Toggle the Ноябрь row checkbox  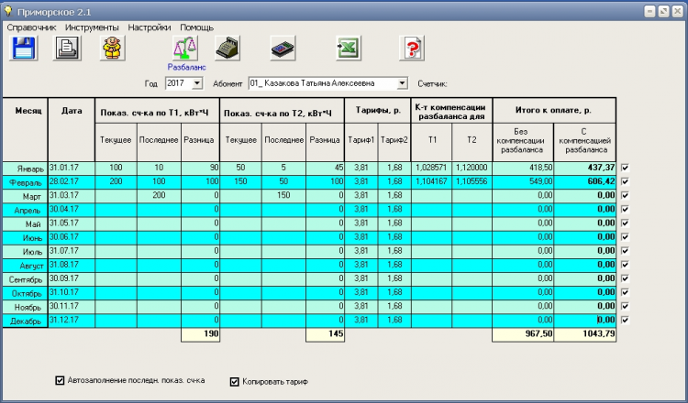coord(626,306)
